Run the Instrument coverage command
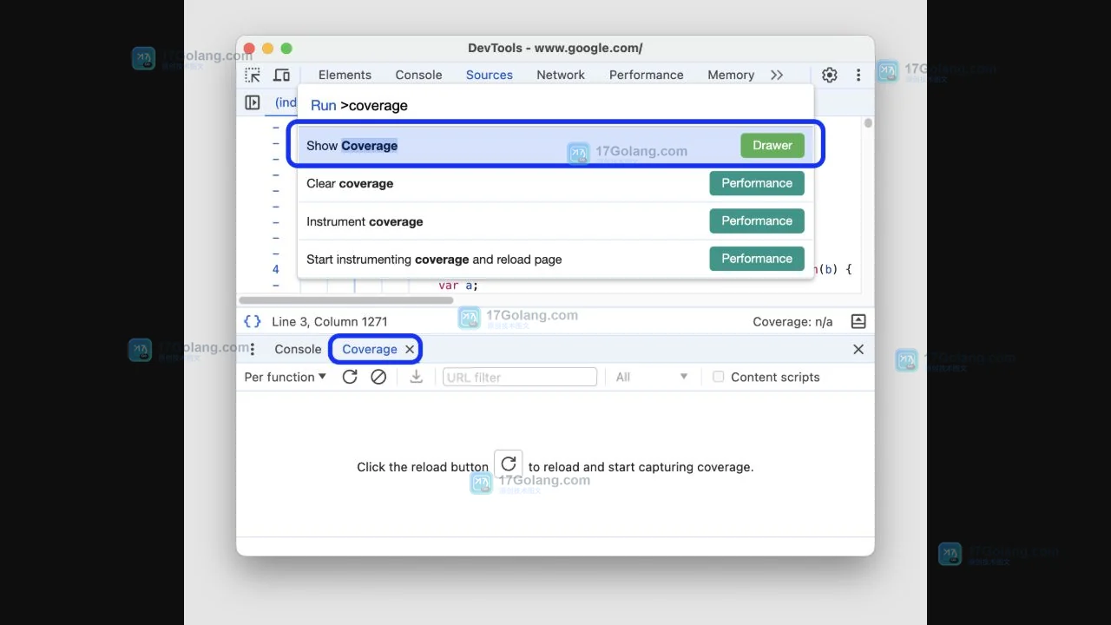The width and height of the screenshot is (1111, 625). pyautogui.click(x=555, y=221)
